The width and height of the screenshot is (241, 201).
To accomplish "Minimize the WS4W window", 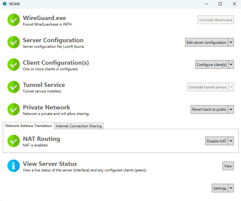I will (206, 4).
